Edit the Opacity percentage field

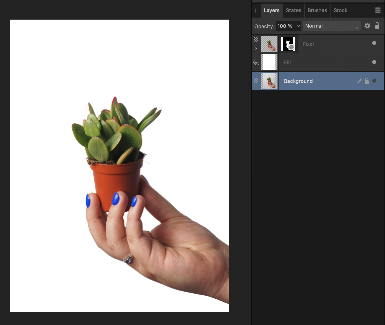click(285, 26)
